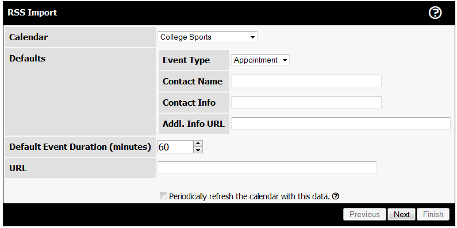457x228 pixels.
Task: Click the Previous button
Action: 364,214
